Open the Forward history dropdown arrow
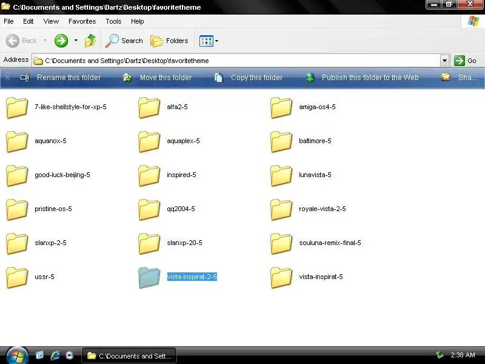Screen dimensions: 485x364 coord(76,41)
